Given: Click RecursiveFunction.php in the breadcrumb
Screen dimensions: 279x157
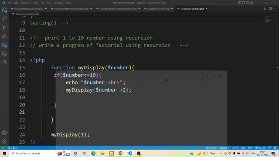Looking at the screenshot, I should click(x=27, y=14).
